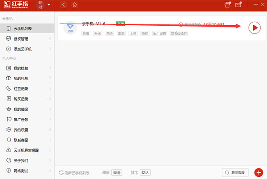Click the bottom 联系客服 button
Screen dimensions: 267x179
235,172
